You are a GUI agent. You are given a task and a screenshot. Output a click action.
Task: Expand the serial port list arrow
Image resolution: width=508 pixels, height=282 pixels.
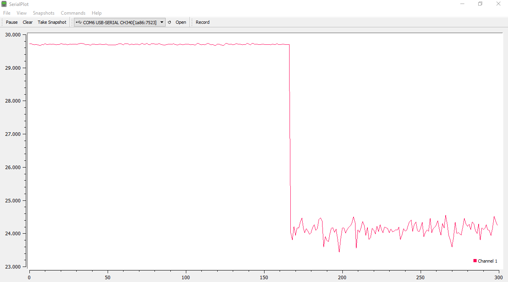162,22
